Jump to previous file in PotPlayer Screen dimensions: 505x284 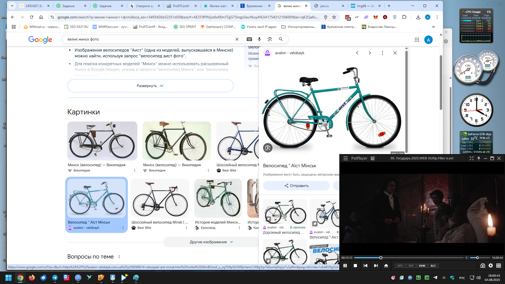click(x=366, y=266)
